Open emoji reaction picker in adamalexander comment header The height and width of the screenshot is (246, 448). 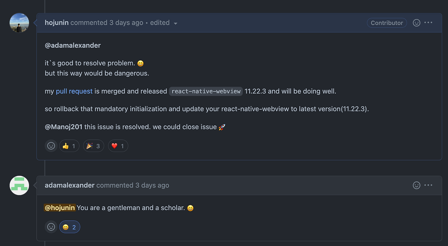[416, 185]
